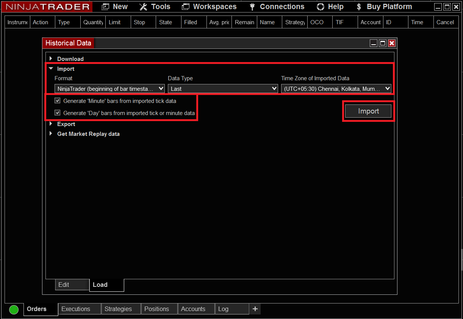Minimize the NinjaTrader main window
This screenshot has width=463, height=319.
click(x=438, y=7)
